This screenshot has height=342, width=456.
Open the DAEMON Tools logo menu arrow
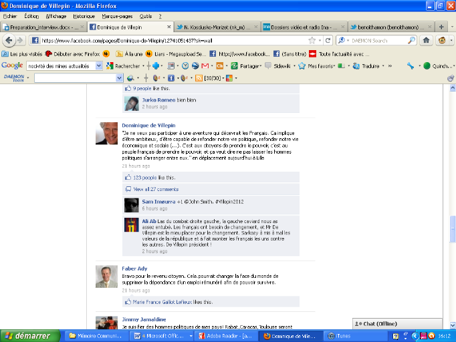tap(28, 78)
